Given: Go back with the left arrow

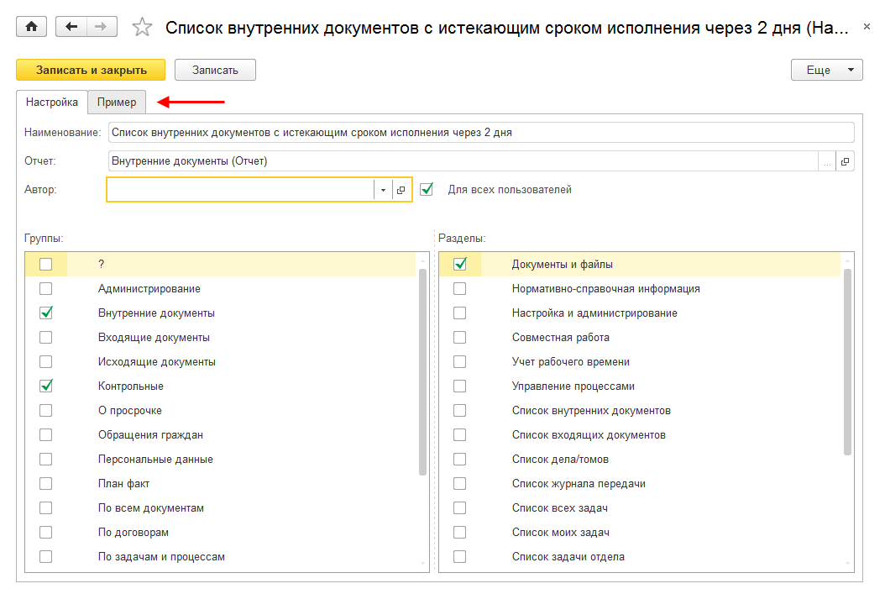Looking at the screenshot, I should point(71,27).
